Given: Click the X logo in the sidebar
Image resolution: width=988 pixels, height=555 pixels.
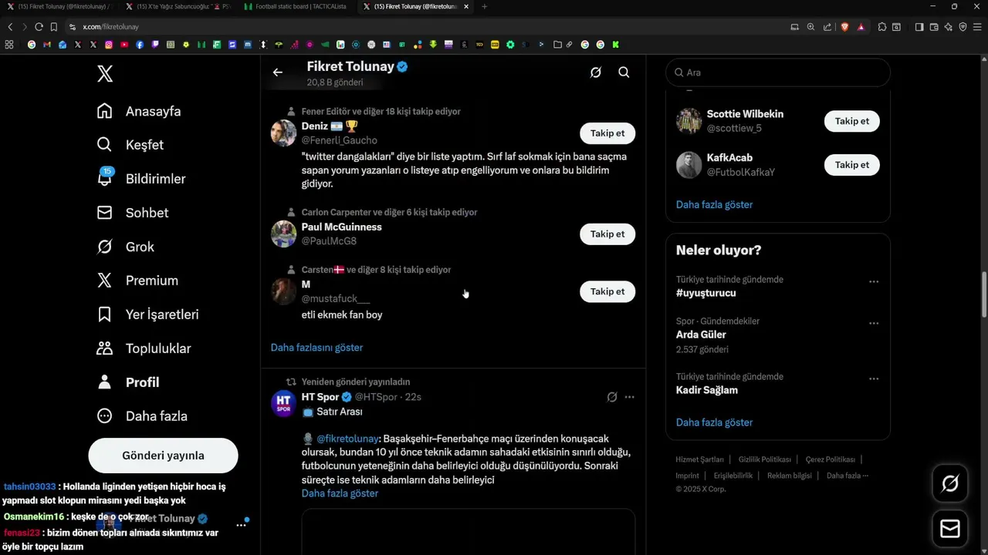Looking at the screenshot, I should click(x=105, y=74).
